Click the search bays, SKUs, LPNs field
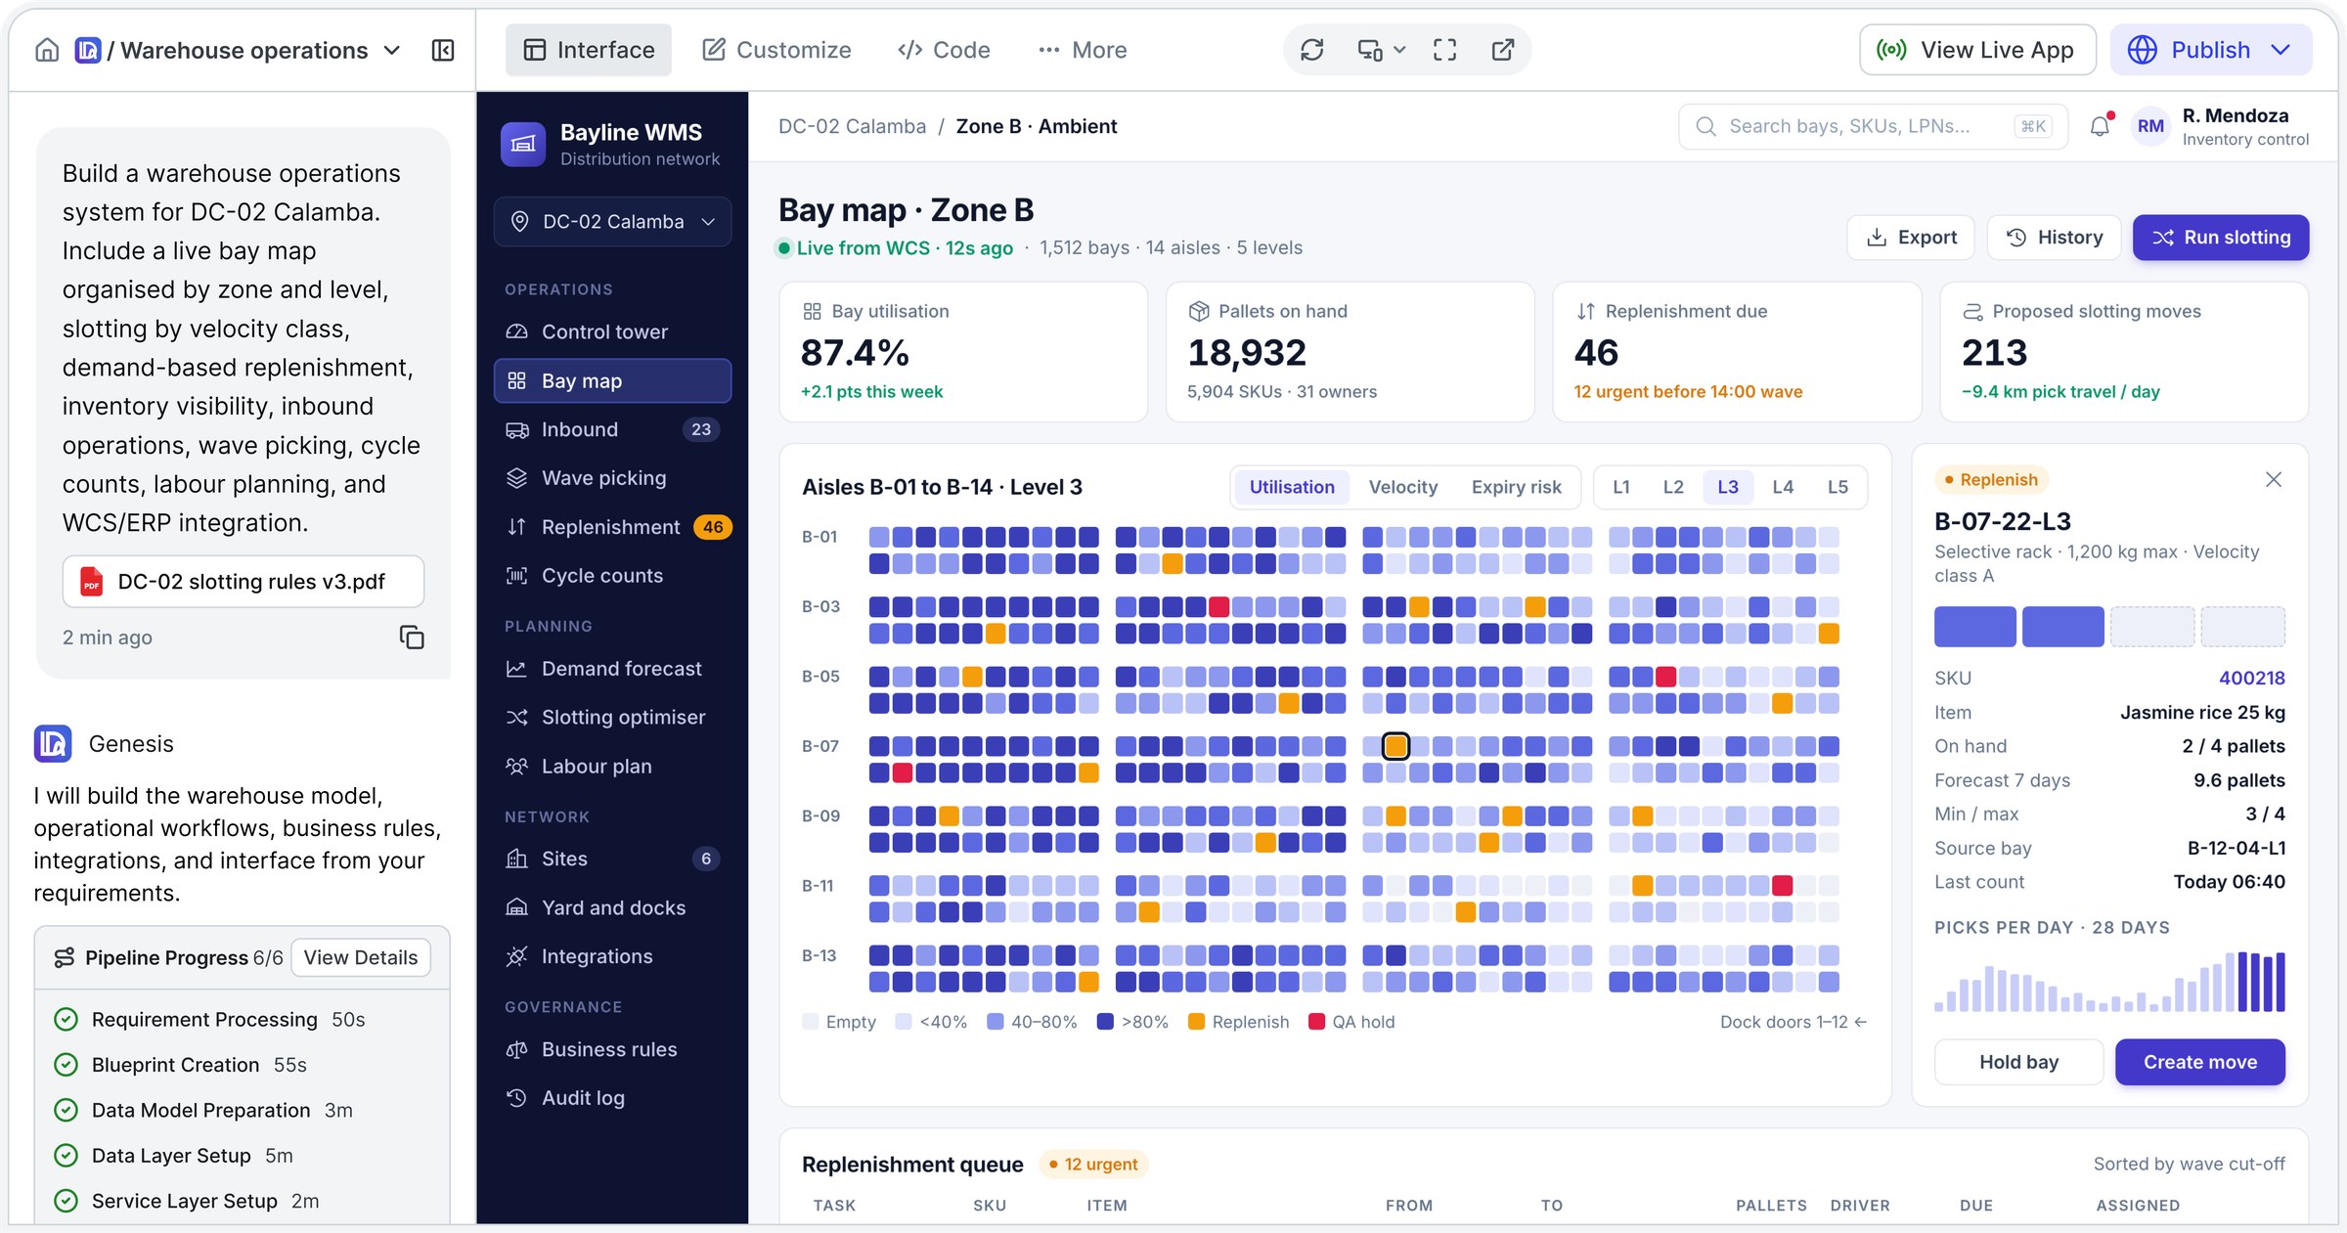 click(1873, 126)
